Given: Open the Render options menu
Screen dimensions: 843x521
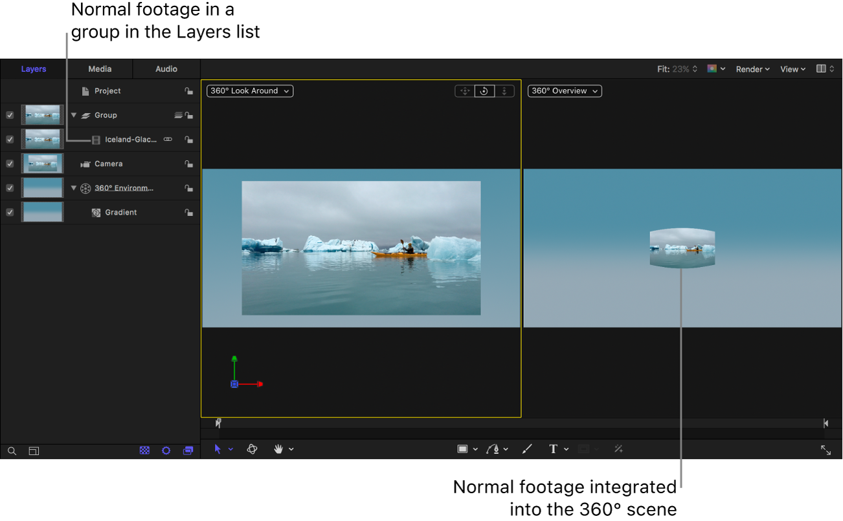Looking at the screenshot, I should tap(752, 69).
